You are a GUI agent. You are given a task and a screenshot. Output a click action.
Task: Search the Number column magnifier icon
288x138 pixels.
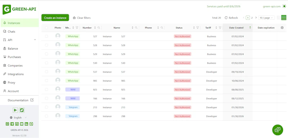99,28
